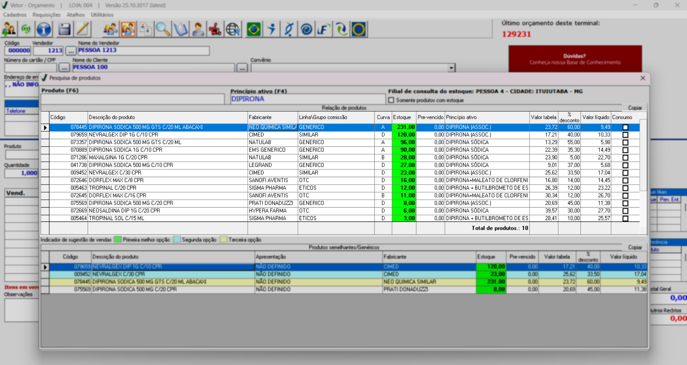Enable 'Somente produtos com estoque' checkbox
687x365 pixels.
coord(391,100)
